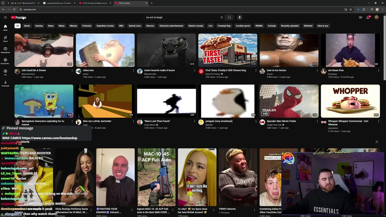Open options for Whopper Whopper Commercial video
This screenshot has width=386, height=217.
(x=378, y=121)
